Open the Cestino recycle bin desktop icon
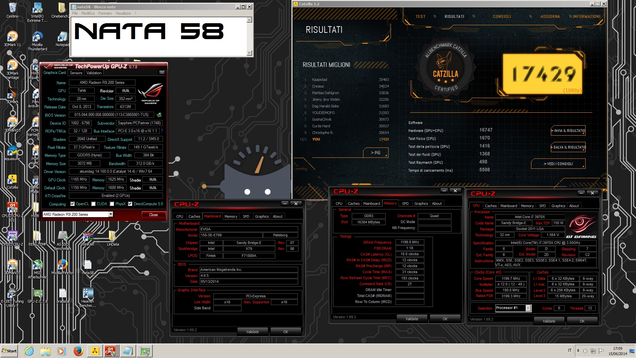 tap(12, 10)
